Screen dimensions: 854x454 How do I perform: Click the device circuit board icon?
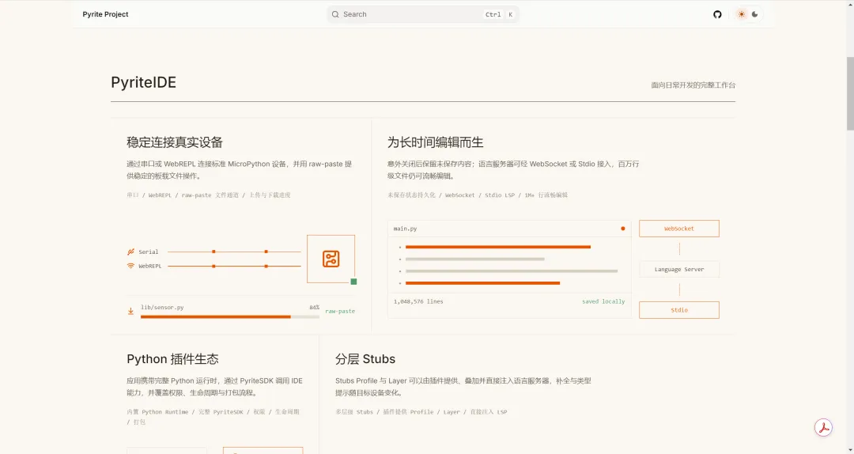[x=331, y=259]
